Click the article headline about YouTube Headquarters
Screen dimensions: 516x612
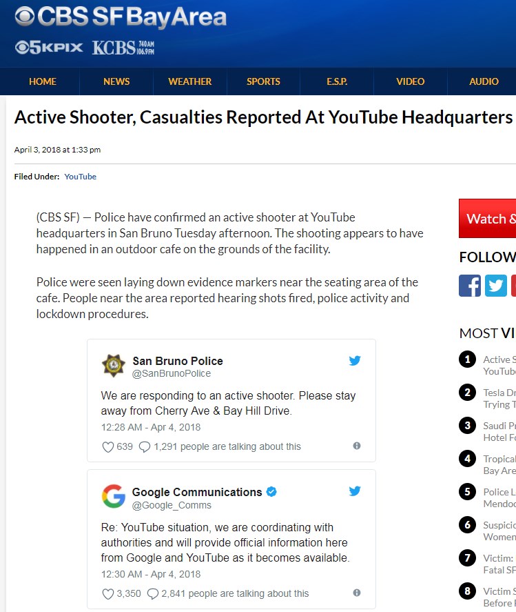click(x=263, y=117)
